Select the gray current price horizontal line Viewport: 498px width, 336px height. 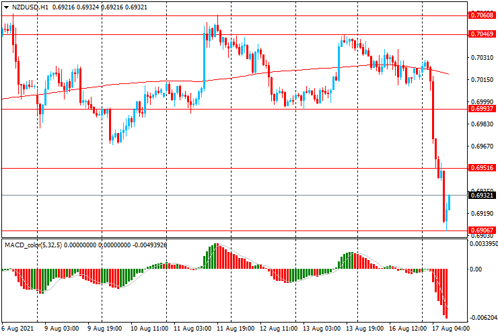point(235,195)
